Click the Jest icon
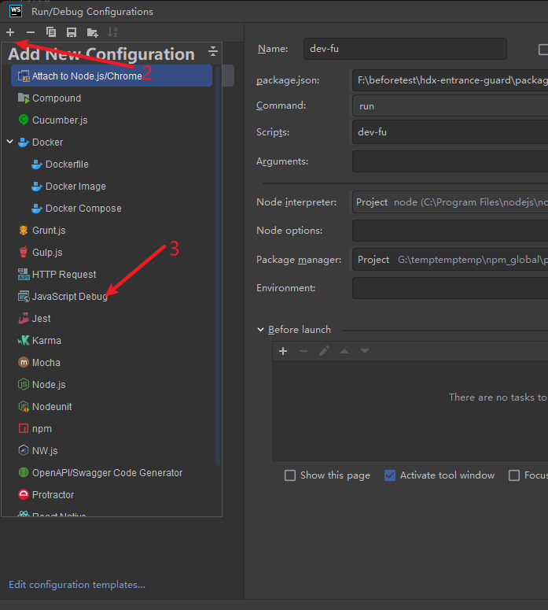The height and width of the screenshot is (610, 548). 24,318
